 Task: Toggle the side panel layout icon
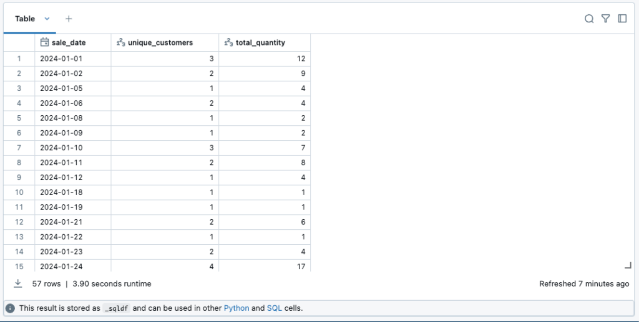(x=622, y=19)
